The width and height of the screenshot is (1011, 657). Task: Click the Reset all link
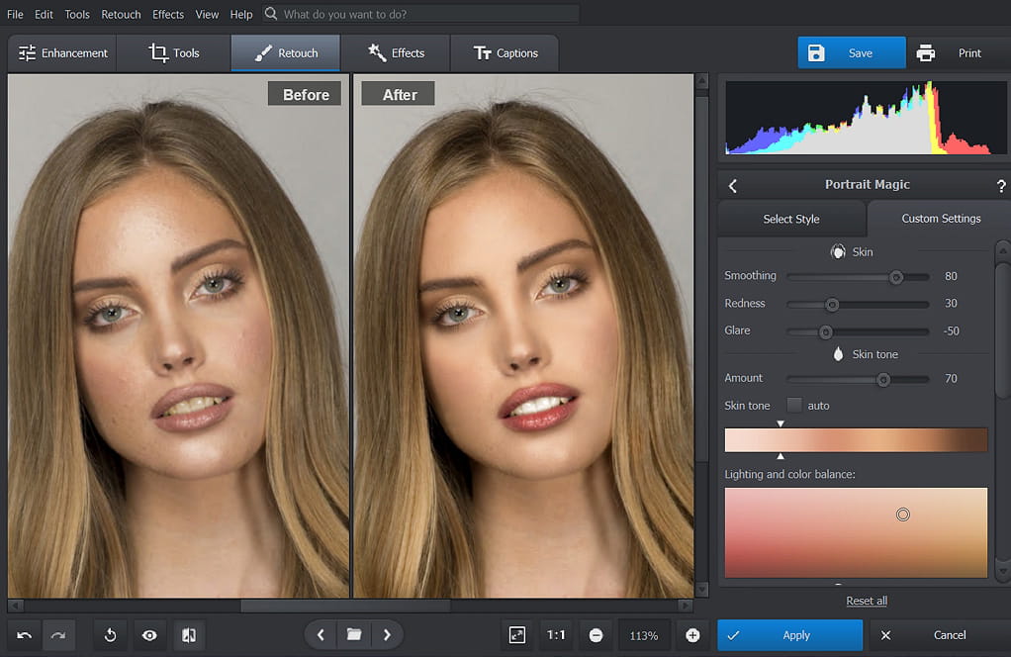point(867,601)
